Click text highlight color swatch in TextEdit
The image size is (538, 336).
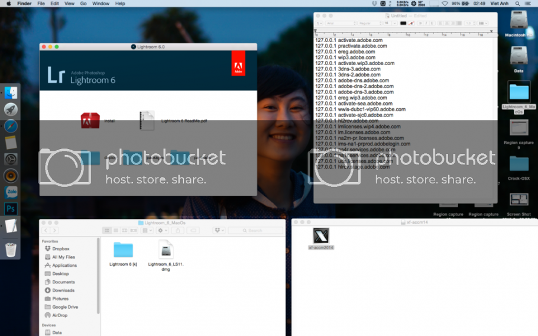click(x=411, y=23)
